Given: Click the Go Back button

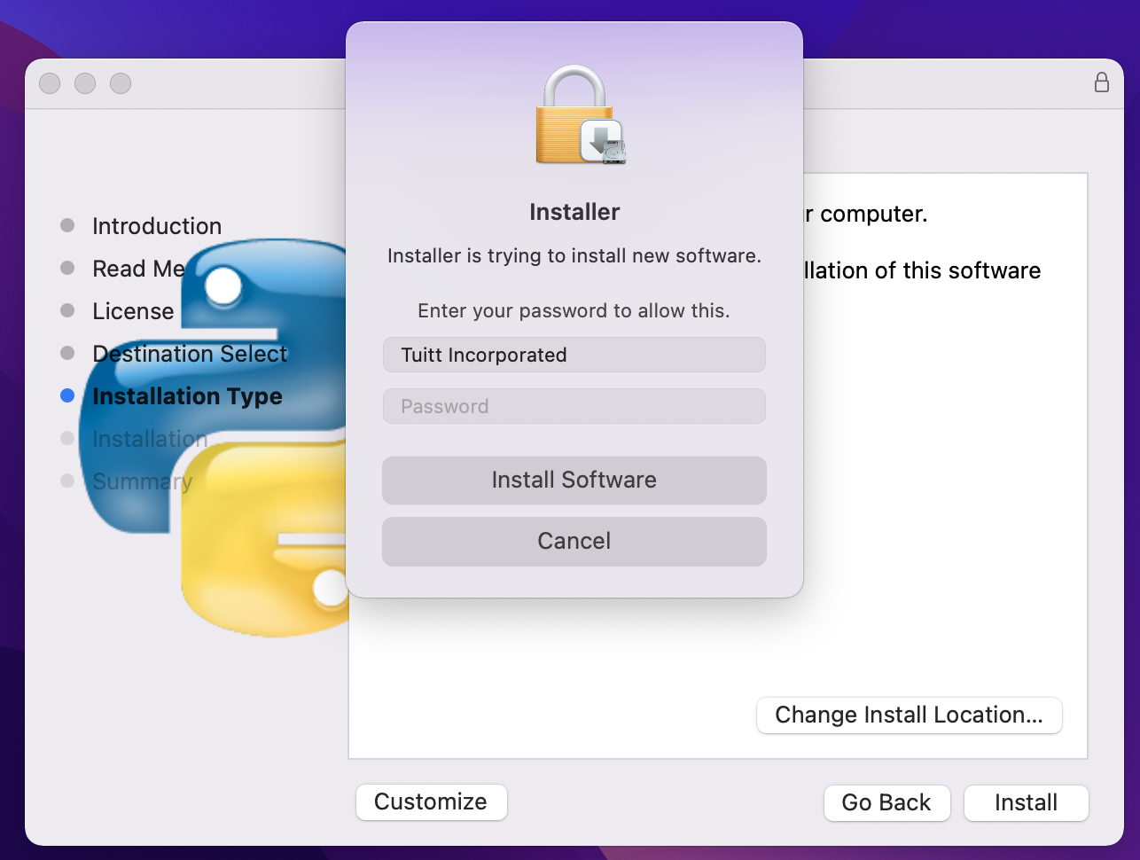Looking at the screenshot, I should tap(886, 803).
